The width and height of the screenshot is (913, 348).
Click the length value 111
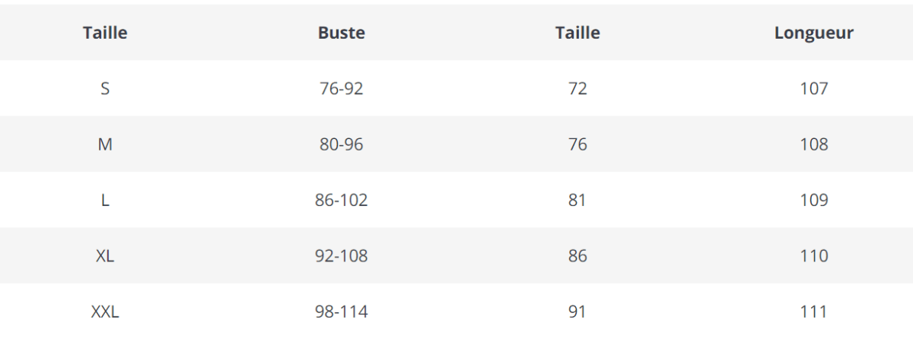(x=813, y=312)
